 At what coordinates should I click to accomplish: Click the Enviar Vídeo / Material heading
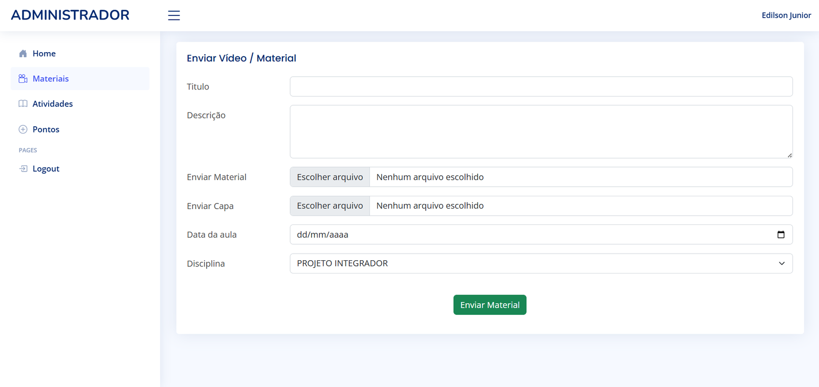coord(242,58)
